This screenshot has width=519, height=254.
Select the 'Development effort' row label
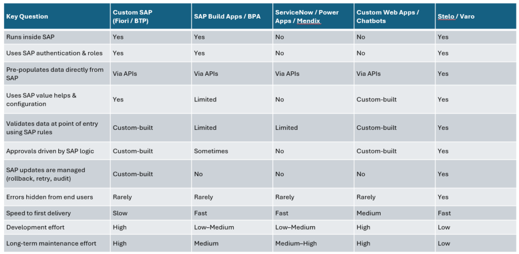coord(35,227)
